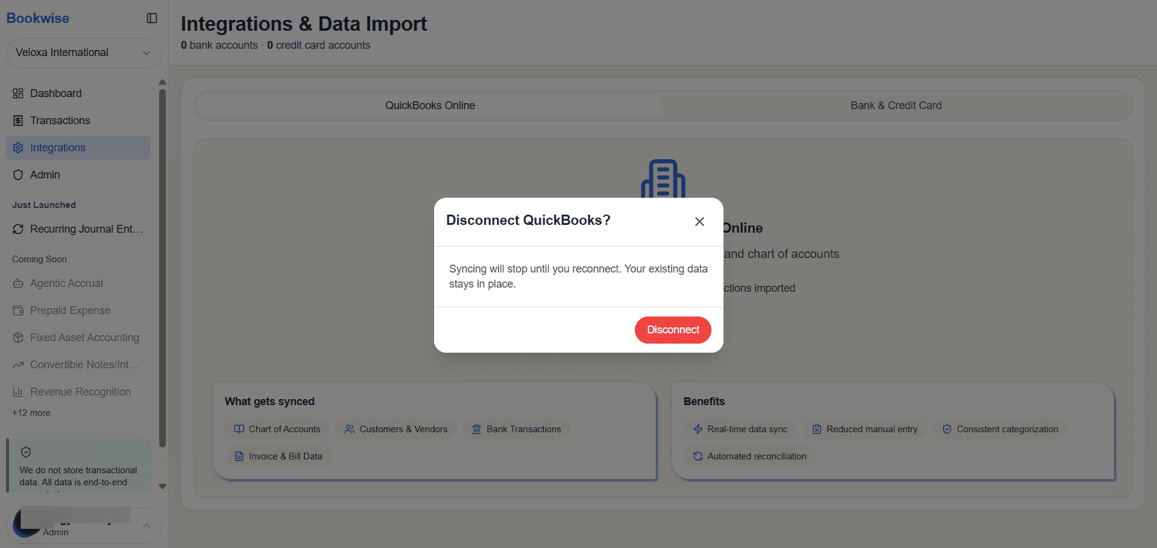This screenshot has width=1157, height=548.
Task: Open Transactions page
Action: (78, 121)
